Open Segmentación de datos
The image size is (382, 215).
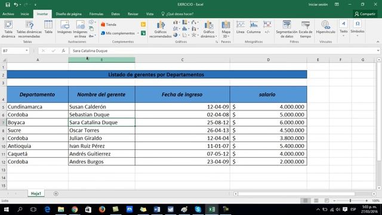click(286, 29)
